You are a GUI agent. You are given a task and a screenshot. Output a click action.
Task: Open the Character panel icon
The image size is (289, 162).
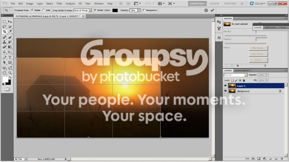219,38
